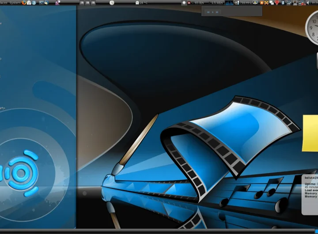
Task: Open the Bluetooth tray icon
Action: coord(283,3)
